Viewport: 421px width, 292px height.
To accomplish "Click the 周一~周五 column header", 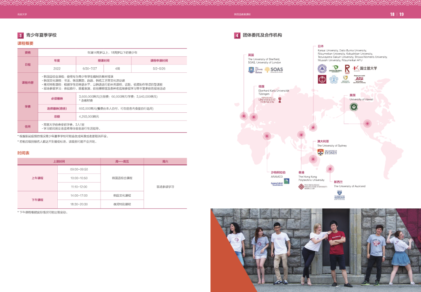I will pyautogui.click(x=122, y=161).
